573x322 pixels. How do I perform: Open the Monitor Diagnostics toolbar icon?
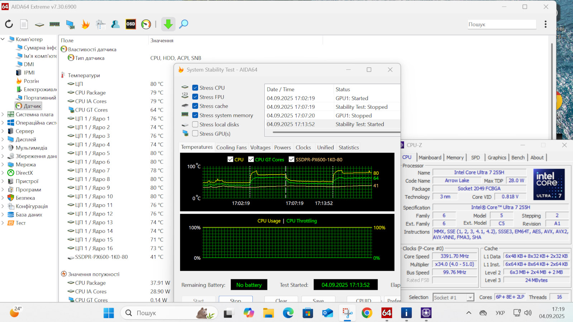tap(70, 24)
